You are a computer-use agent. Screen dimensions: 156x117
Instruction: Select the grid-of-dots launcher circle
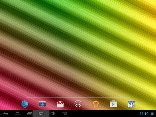[78, 104]
